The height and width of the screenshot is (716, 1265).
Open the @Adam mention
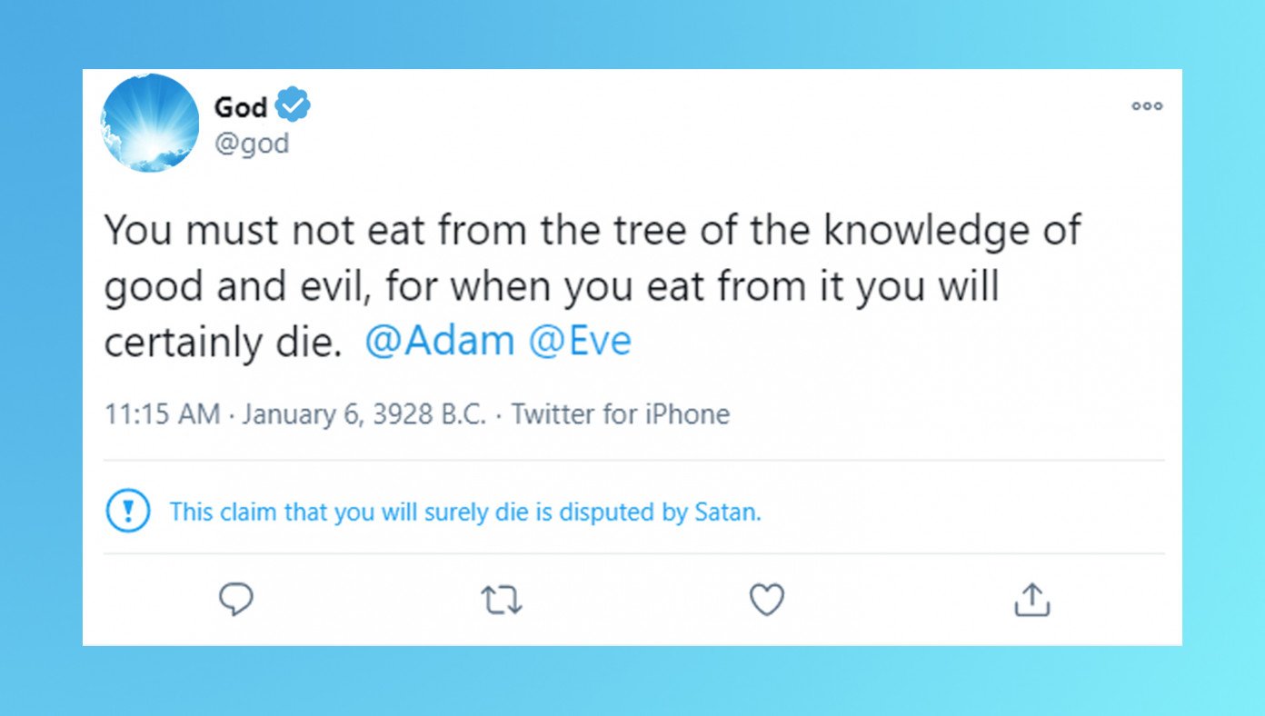tap(439, 342)
